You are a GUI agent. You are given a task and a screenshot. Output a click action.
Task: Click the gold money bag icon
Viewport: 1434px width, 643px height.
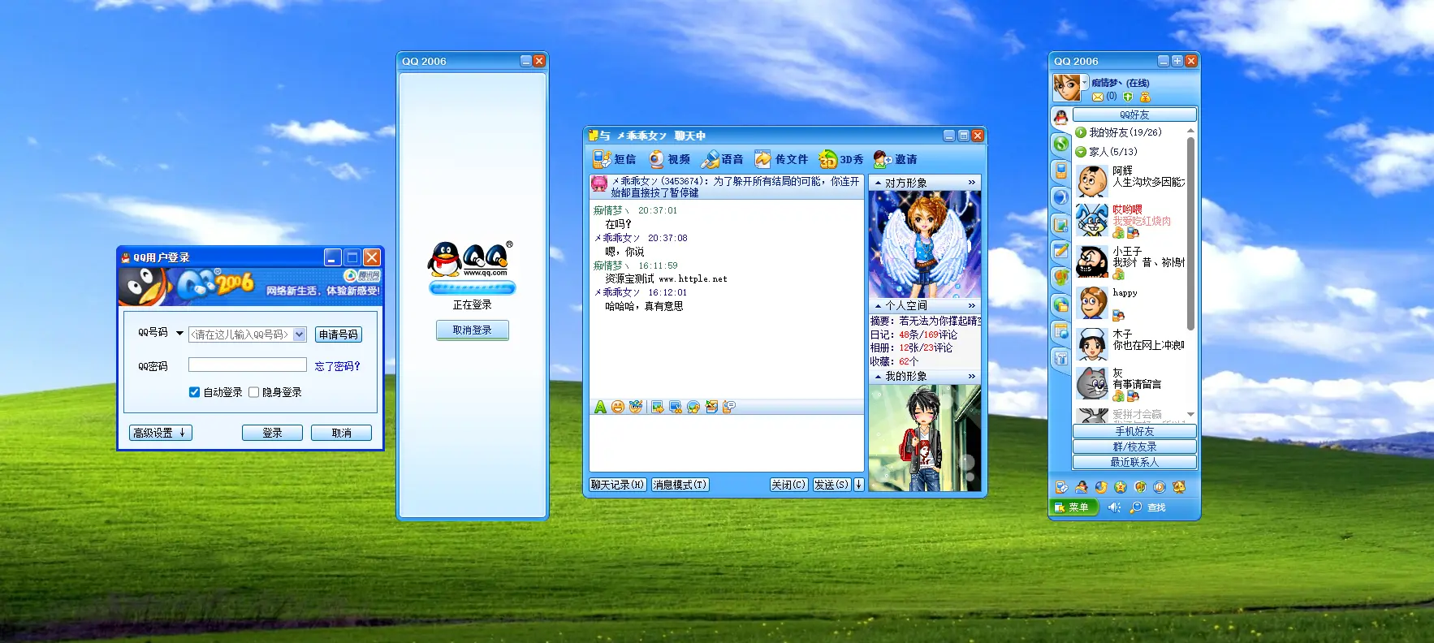pyautogui.click(x=1145, y=97)
